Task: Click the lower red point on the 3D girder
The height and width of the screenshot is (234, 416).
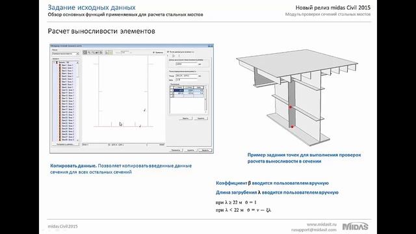Action: point(292,127)
